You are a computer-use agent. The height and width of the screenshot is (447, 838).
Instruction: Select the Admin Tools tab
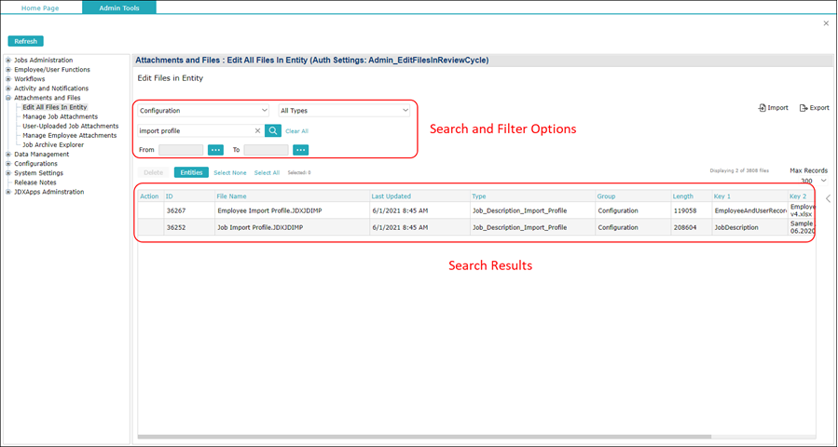(x=118, y=7)
